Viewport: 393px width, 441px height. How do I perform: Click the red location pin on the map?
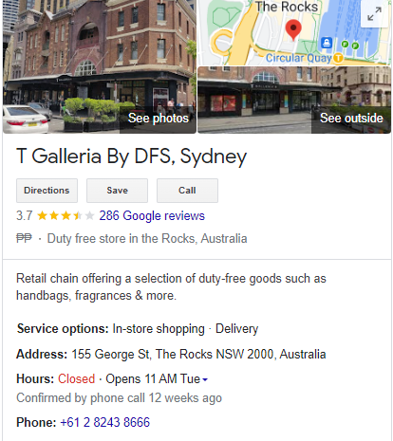[x=293, y=29]
